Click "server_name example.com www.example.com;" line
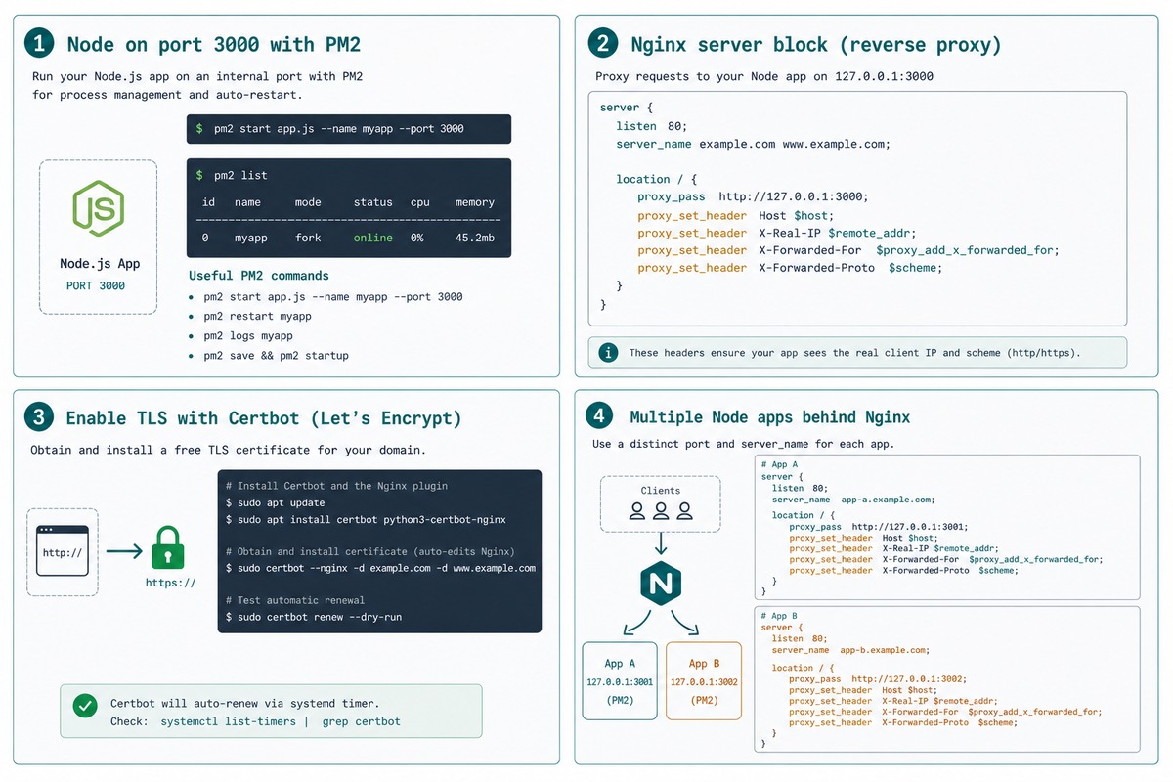 [753, 144]
